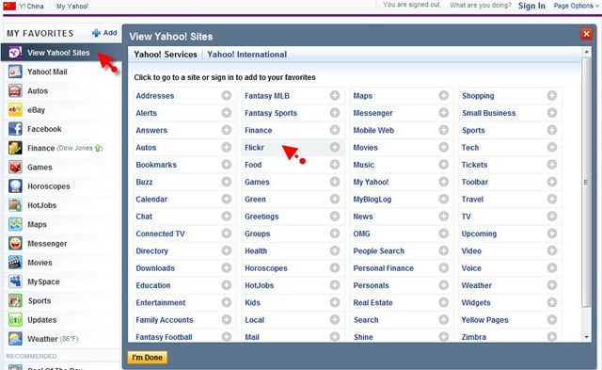Image resolution: width=602 pixels, height=370 pixels.
Task: Click the Messenger smiley icon
Action: coord(15,244)
